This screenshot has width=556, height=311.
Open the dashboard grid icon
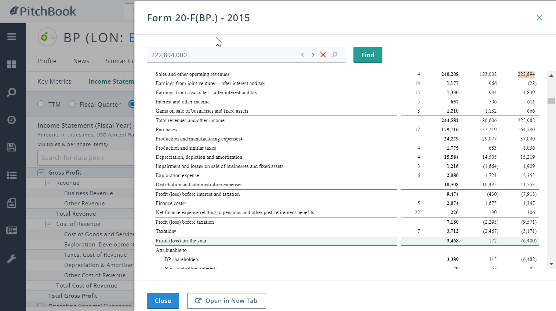coord(12,64)
